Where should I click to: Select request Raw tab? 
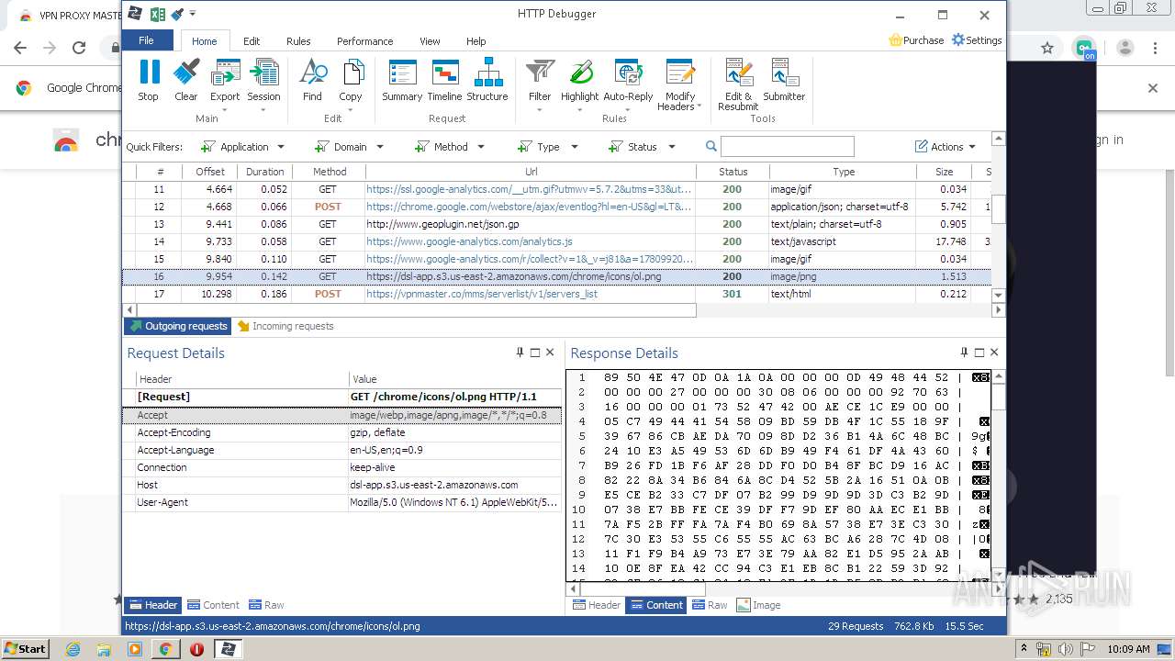pyautogui.click(x=266, y=605)
